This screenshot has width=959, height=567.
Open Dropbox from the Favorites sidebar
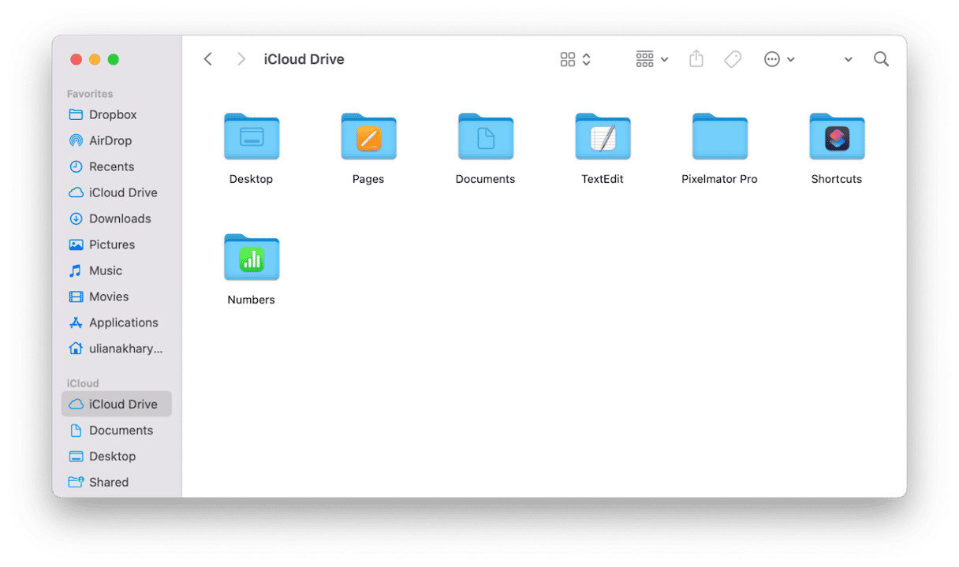click(x=111, y=114)
